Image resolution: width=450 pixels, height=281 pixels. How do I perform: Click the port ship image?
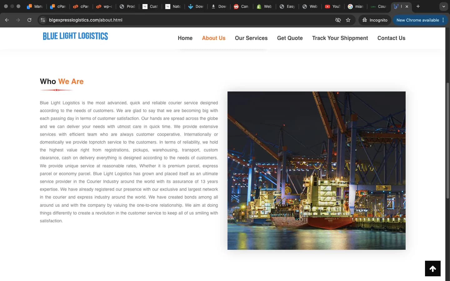coord(316,170)
